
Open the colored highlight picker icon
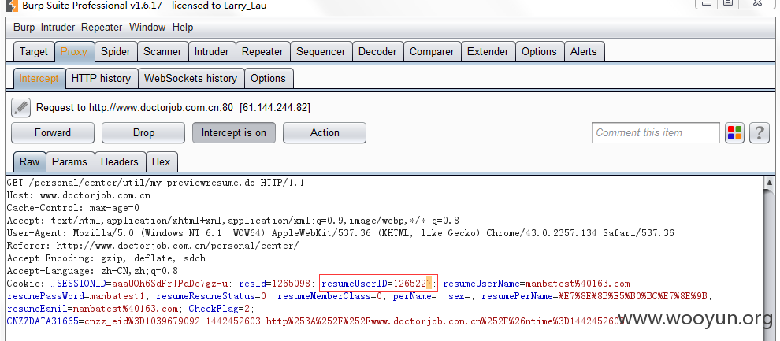click(735, 133)
